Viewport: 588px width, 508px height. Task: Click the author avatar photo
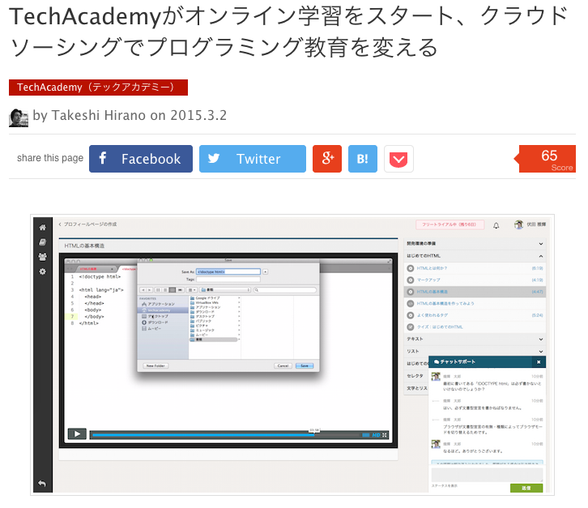19,117
